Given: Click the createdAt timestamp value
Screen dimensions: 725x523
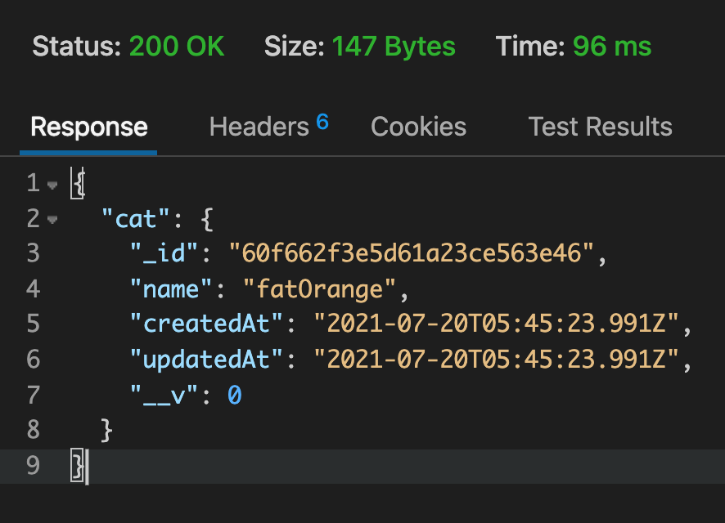Looking at the screenshot, I should coord(496,324).
